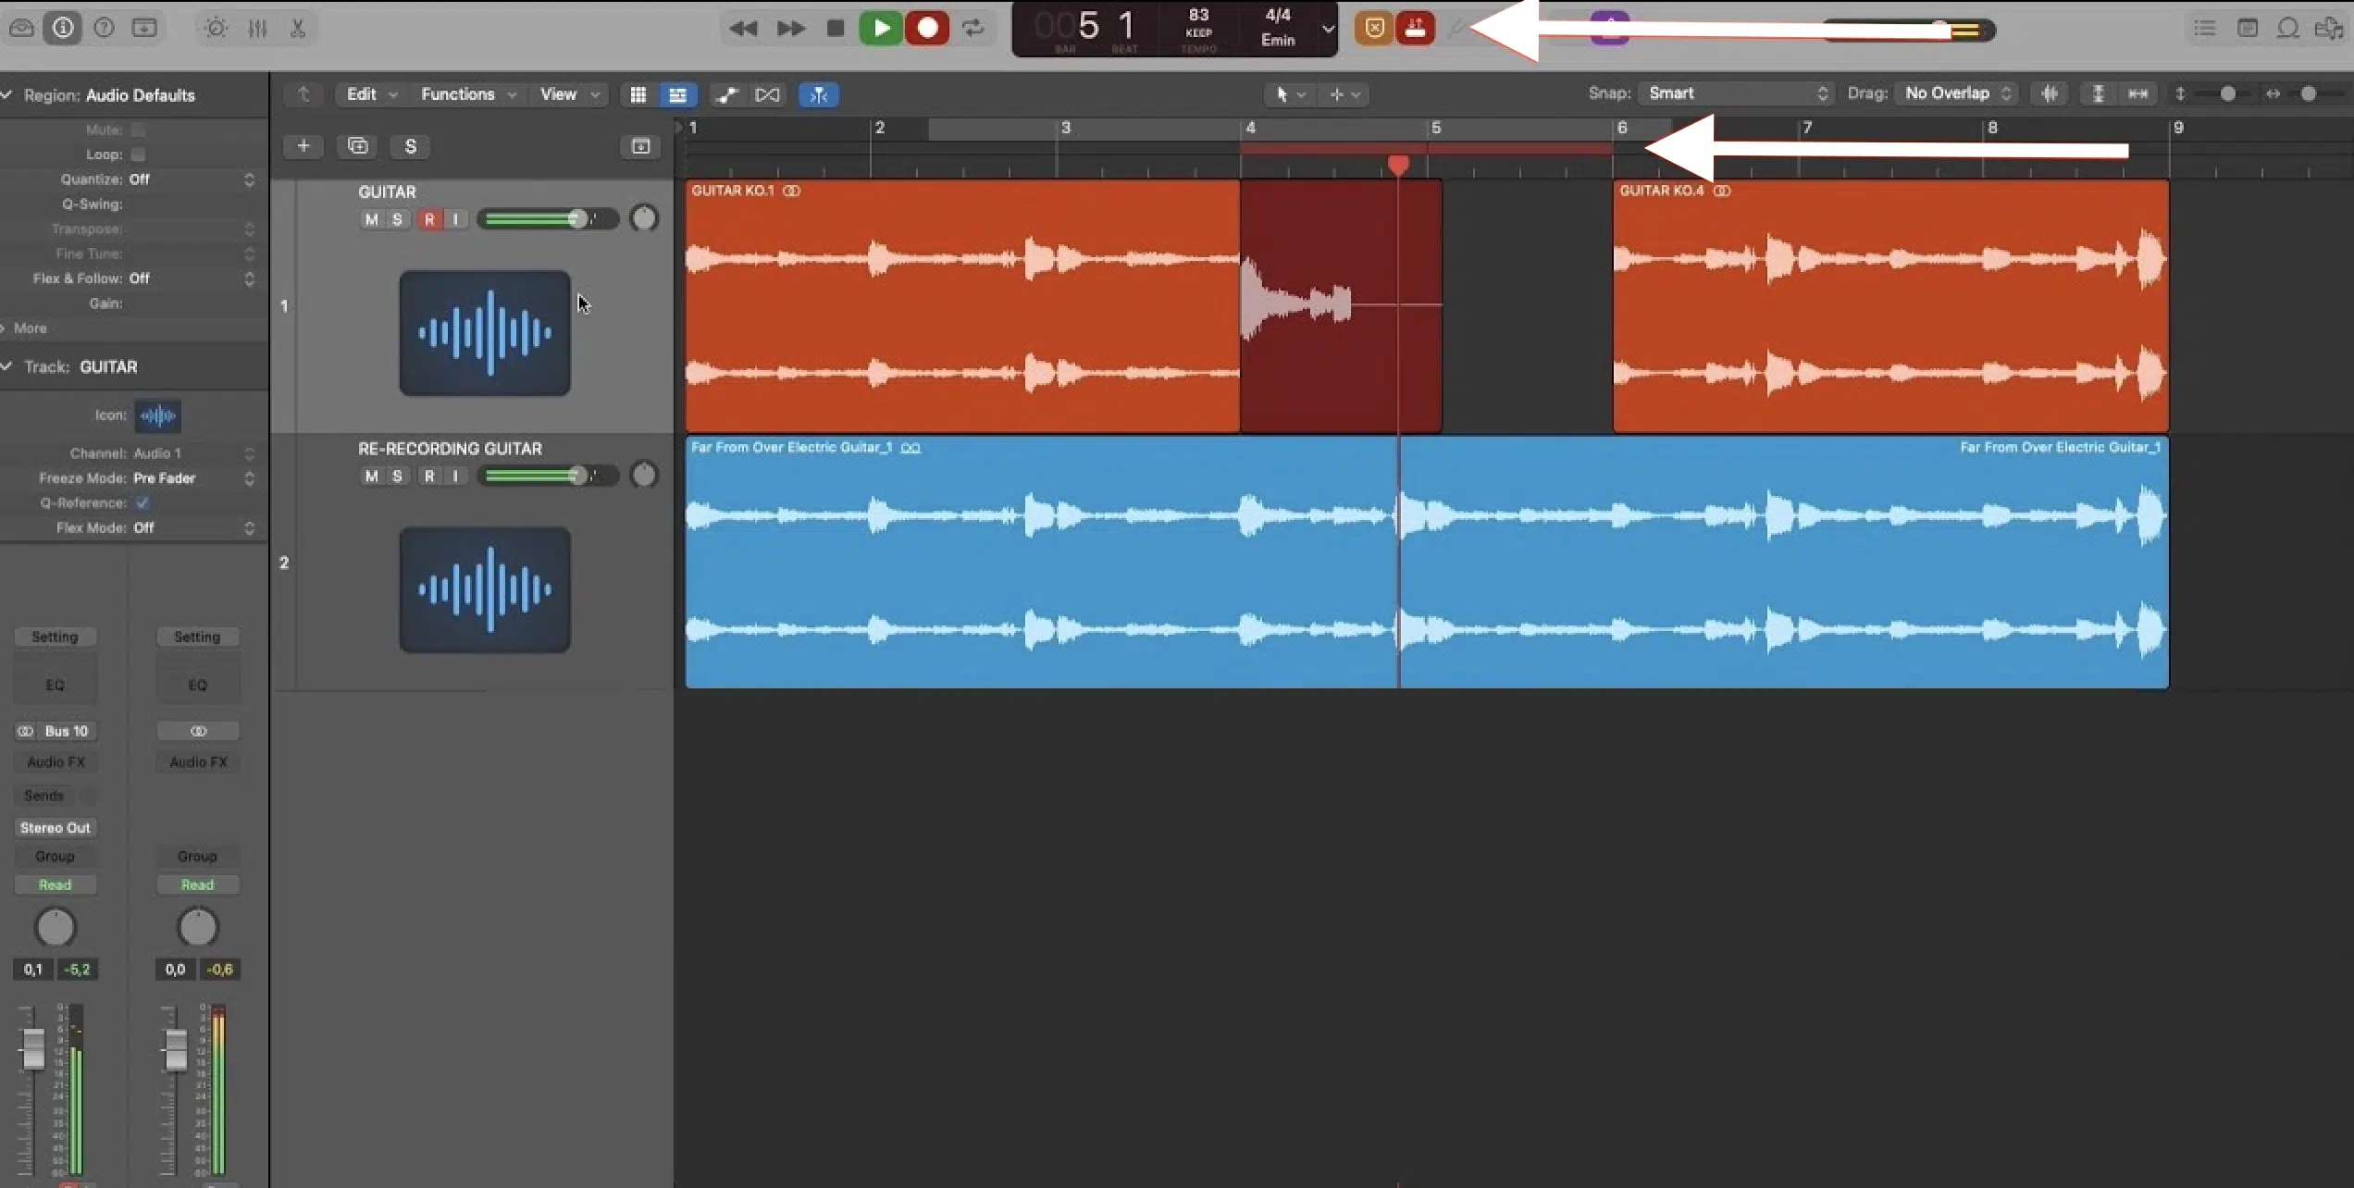Start recording with the Record button
2354x1188 pixels.
click(x=927, y=28)
